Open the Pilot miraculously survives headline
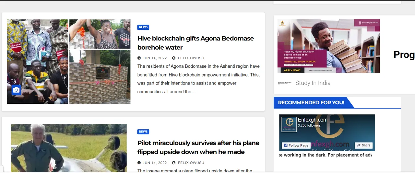 pyautogui.click(x=198, y=147)
